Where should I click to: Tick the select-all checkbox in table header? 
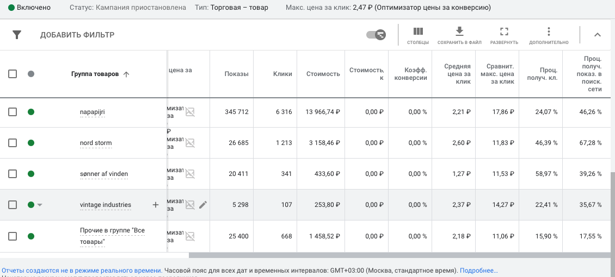pyautogui.click(x=13, y=74)
